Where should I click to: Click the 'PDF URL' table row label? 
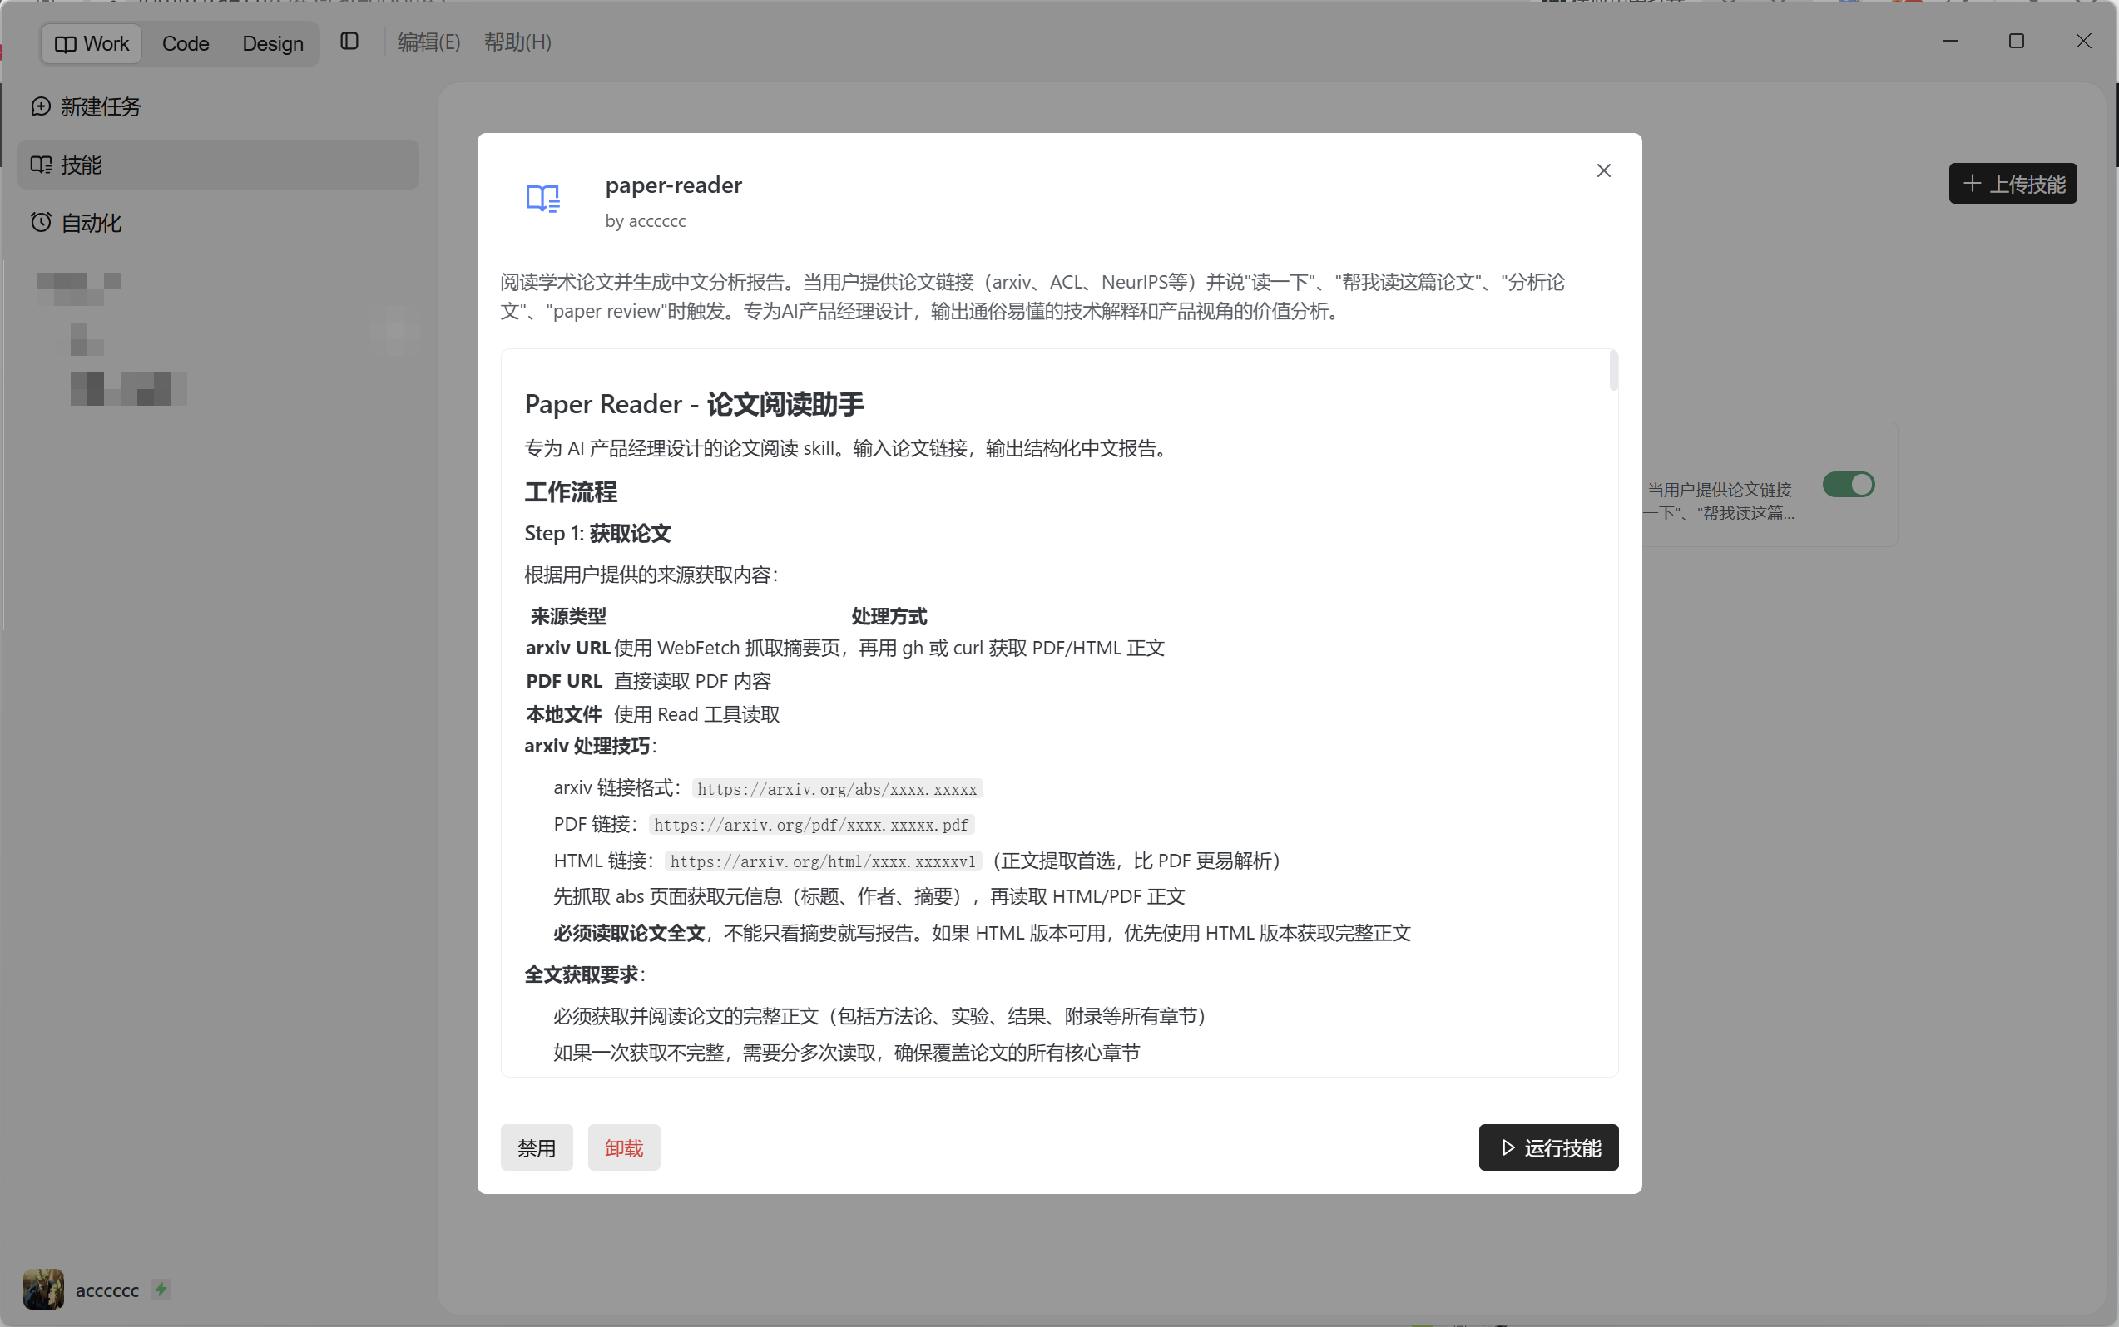click(564, 681)
